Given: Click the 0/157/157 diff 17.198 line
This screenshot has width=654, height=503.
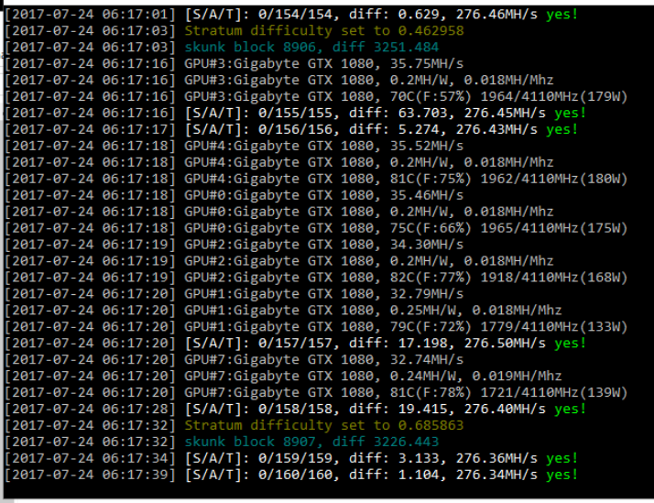Looking at the screenshot, I should click(x=295, y=344).
